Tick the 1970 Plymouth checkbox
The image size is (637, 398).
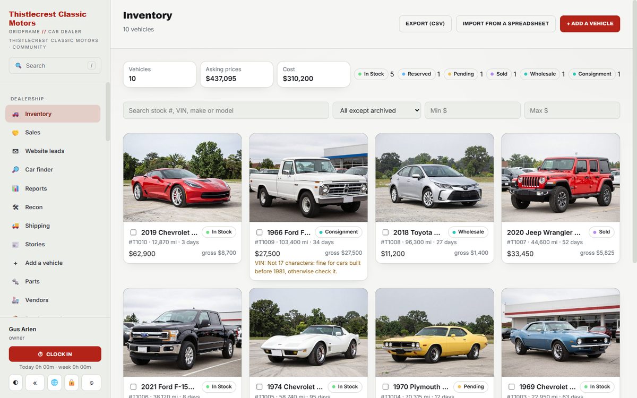click(385, 387)
